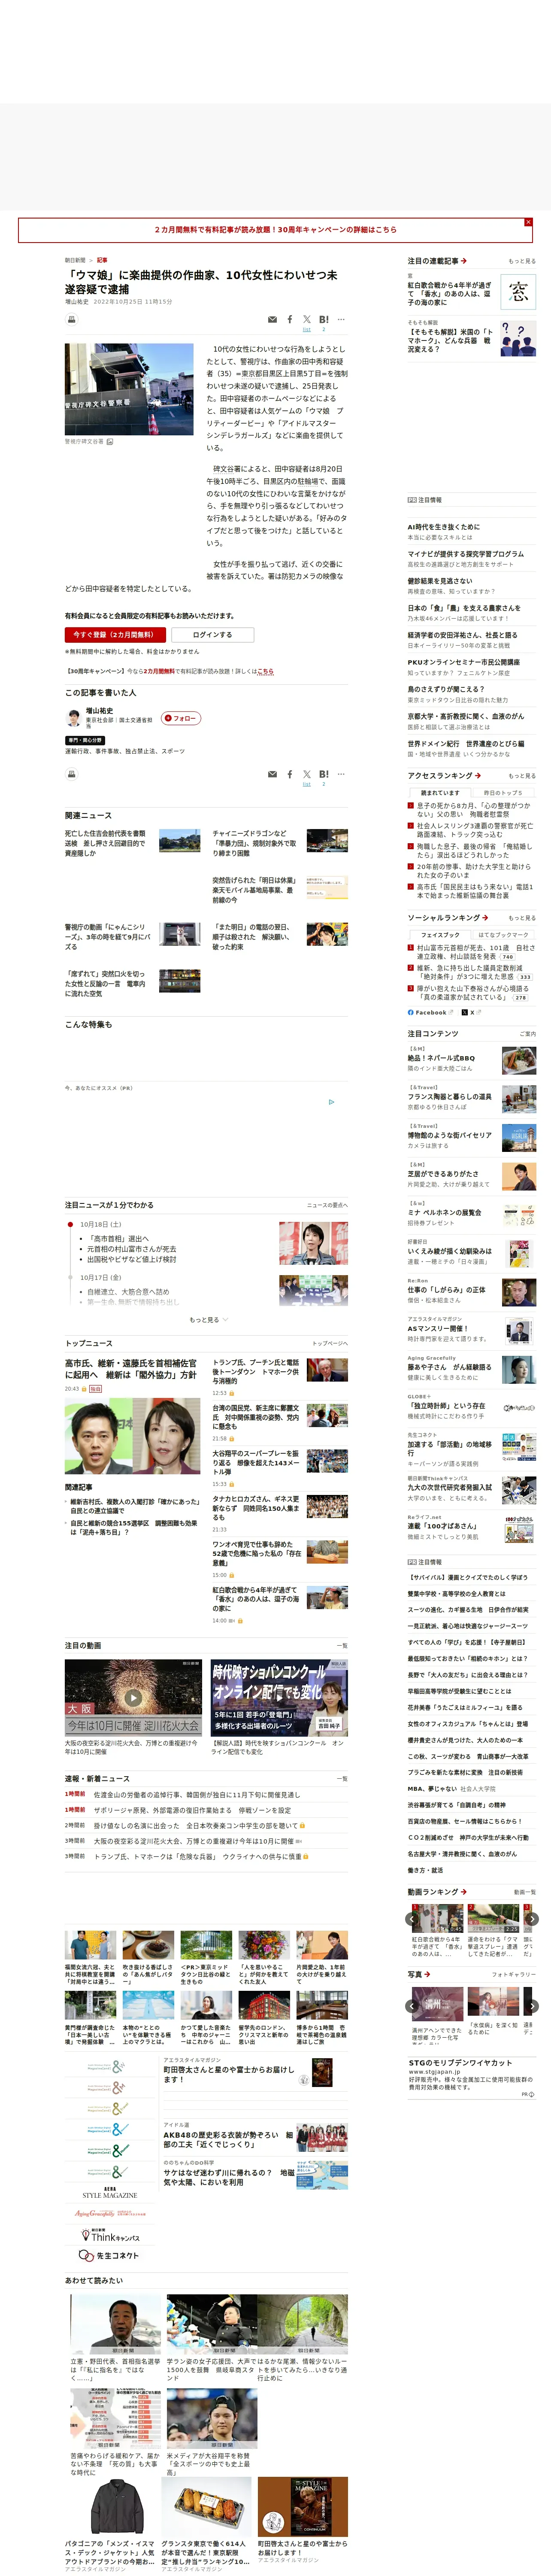The width and height of the screenshot is (551, 2576).
Task: Open 動画一覧 link
Action: (x=525, y=1892)
